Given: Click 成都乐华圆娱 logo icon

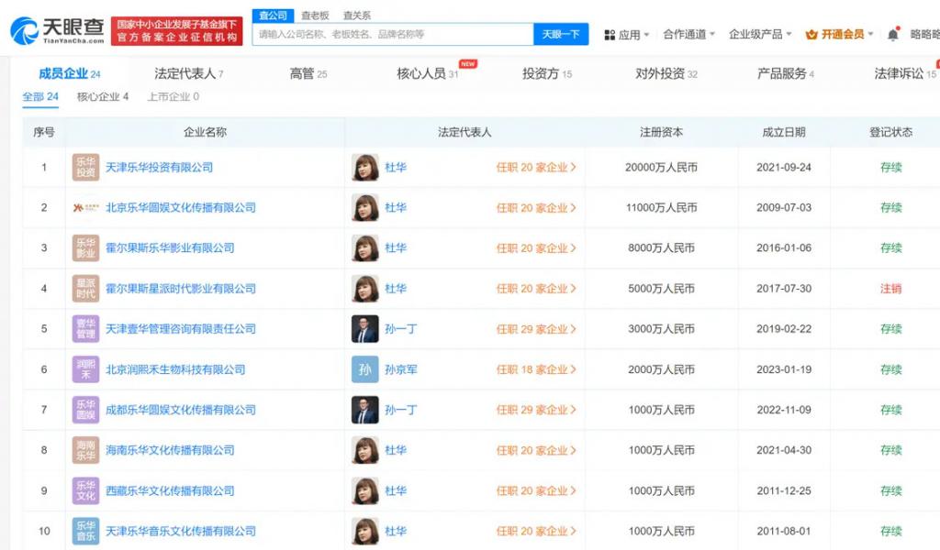Looking at the screenshot, I should point(85,410).
